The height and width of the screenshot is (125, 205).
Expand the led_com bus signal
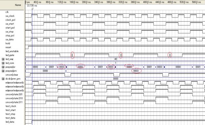pyautogui.click(x=3, y=63)
